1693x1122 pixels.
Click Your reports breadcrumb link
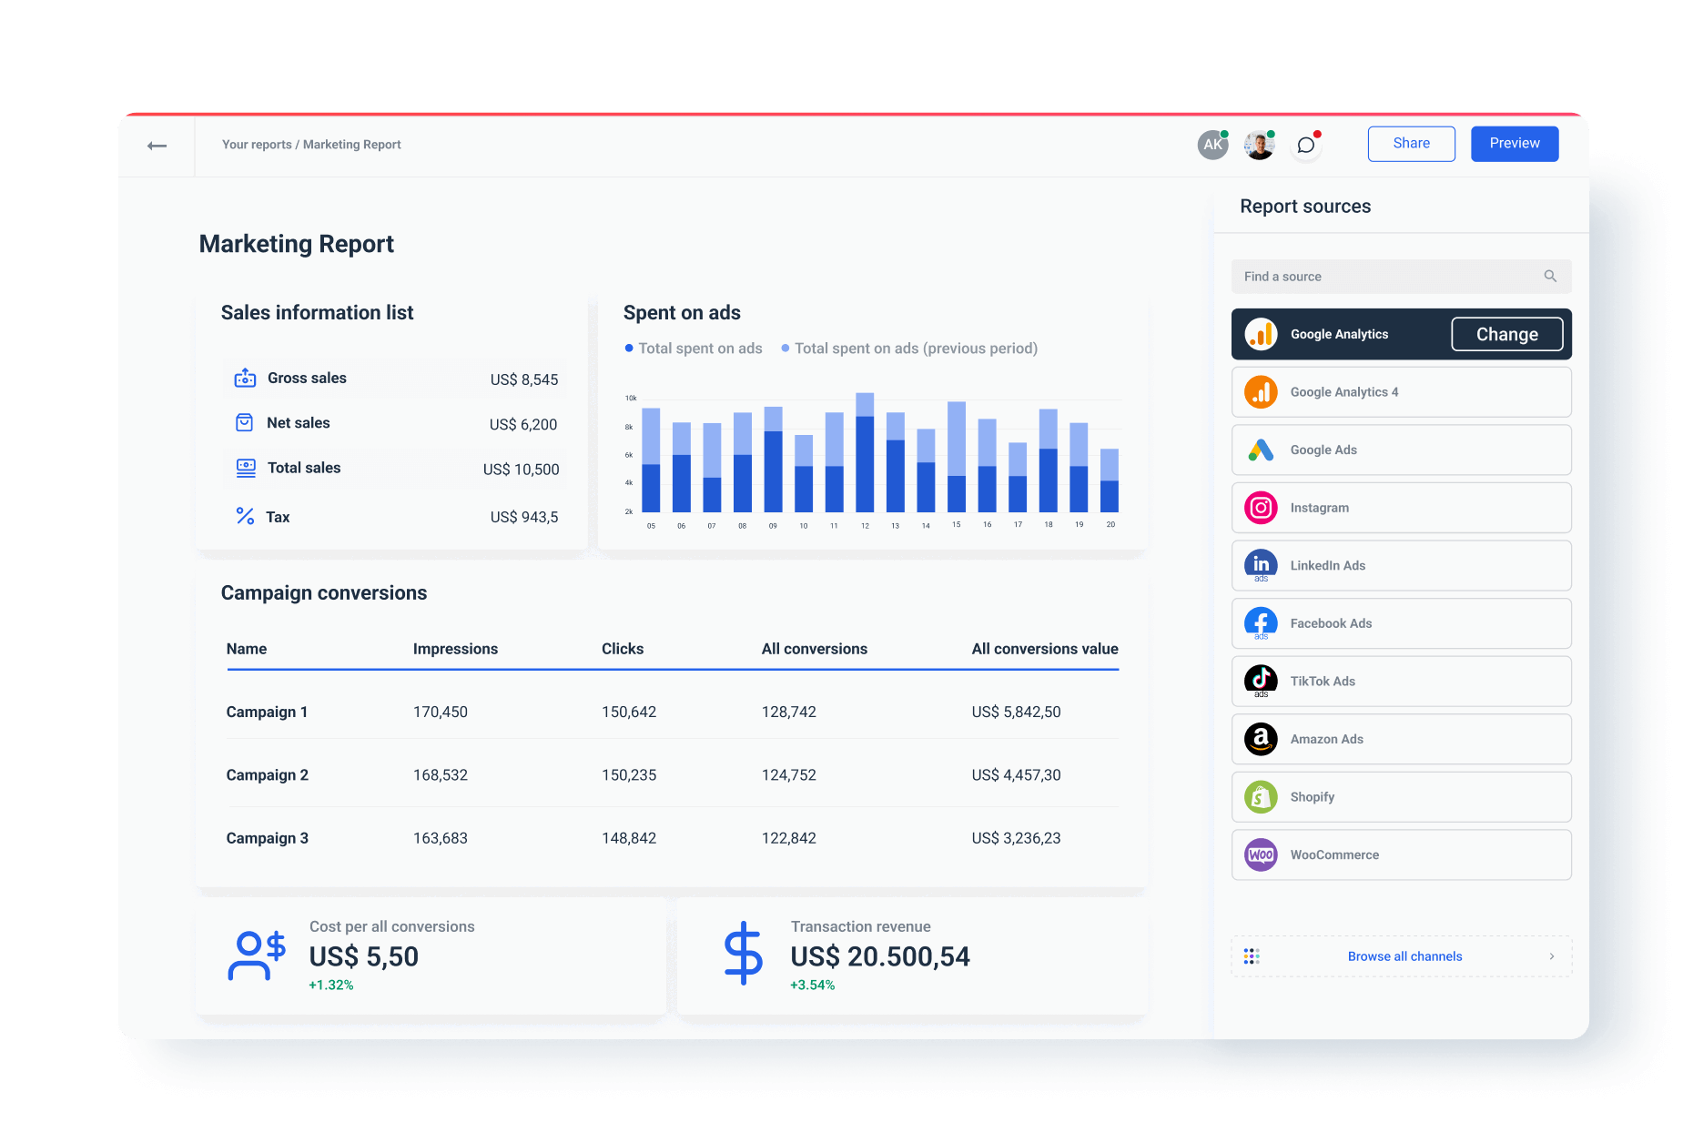tap(258, 144)
